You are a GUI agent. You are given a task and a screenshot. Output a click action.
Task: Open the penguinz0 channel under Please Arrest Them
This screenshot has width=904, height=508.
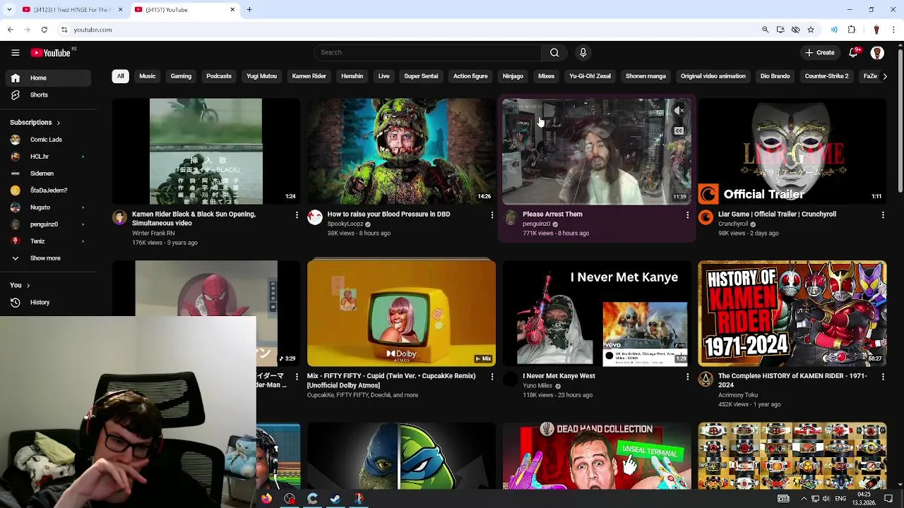tap(536, 224)
